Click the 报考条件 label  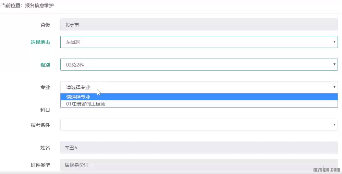[x=40, y=125]
